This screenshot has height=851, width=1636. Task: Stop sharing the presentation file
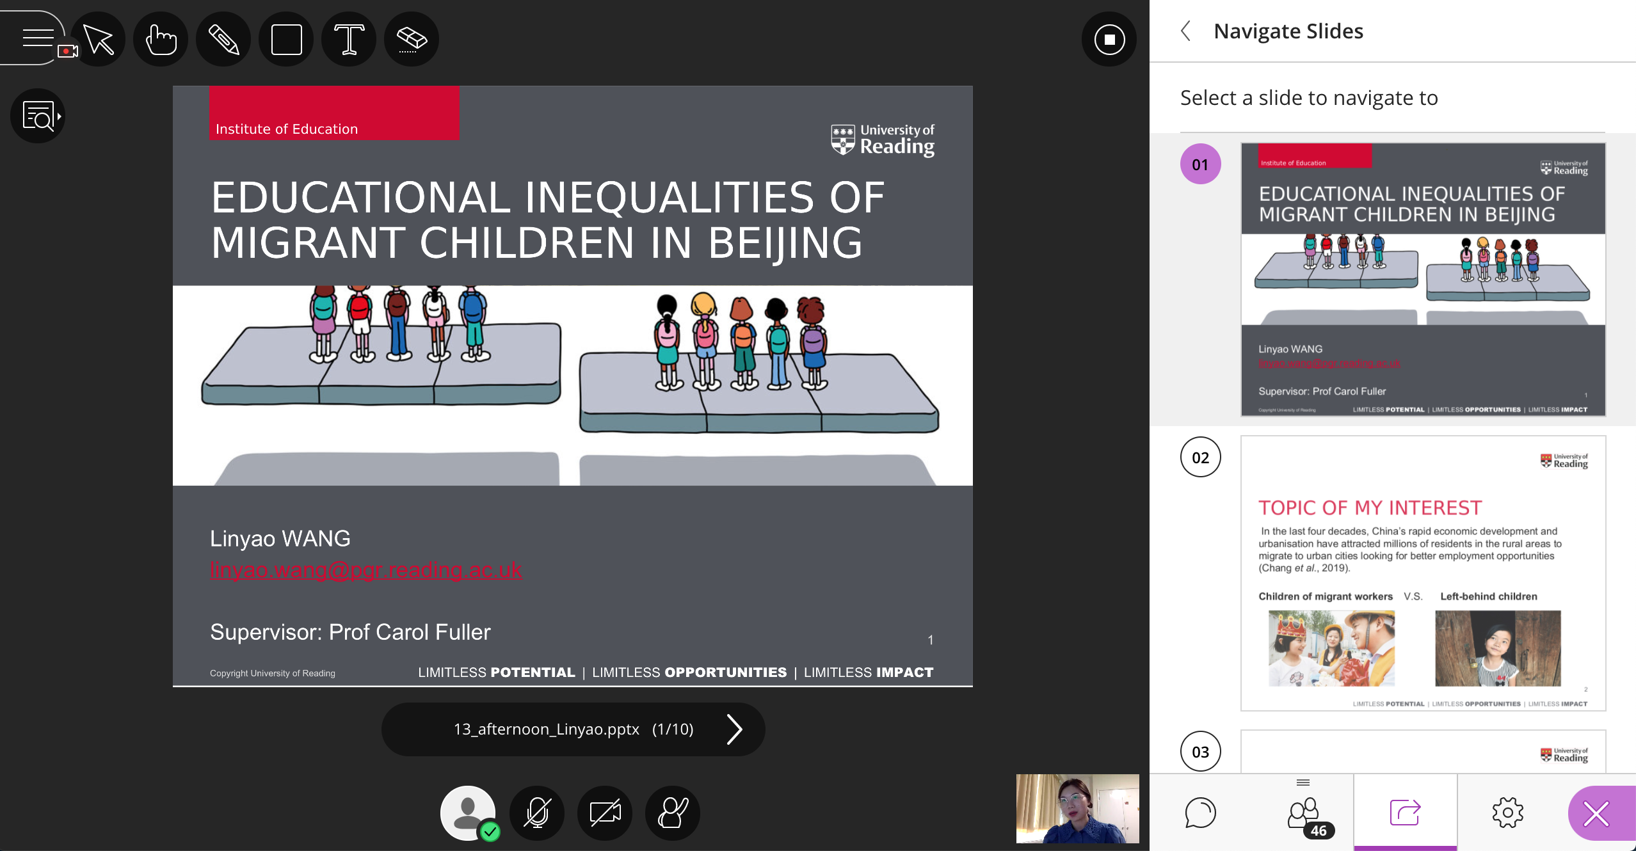coord(1109,40)
